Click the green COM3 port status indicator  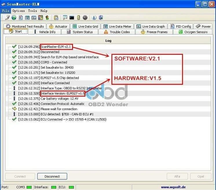tap(29, 187)
